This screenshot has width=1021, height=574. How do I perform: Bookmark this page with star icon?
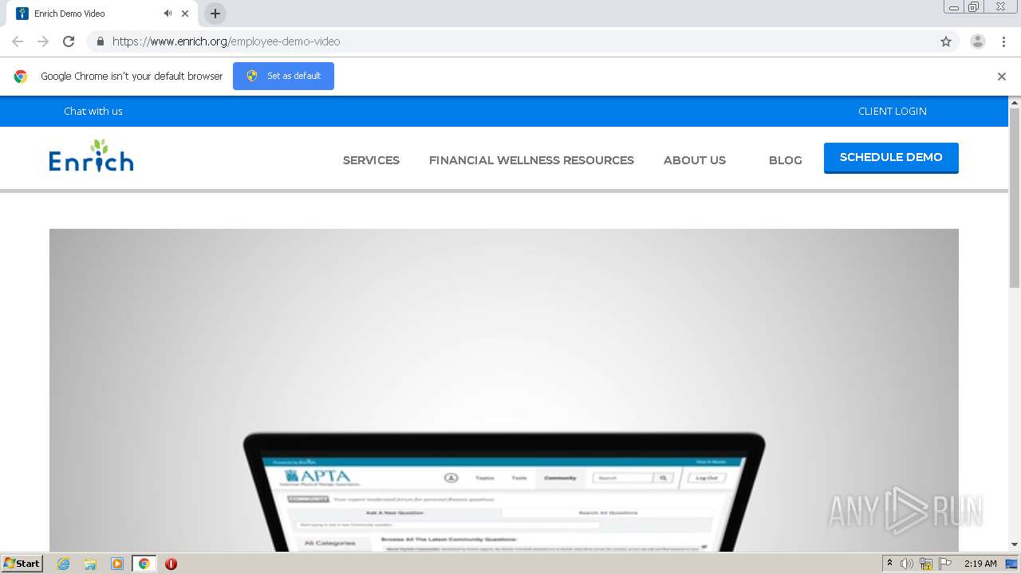(946, 41)
